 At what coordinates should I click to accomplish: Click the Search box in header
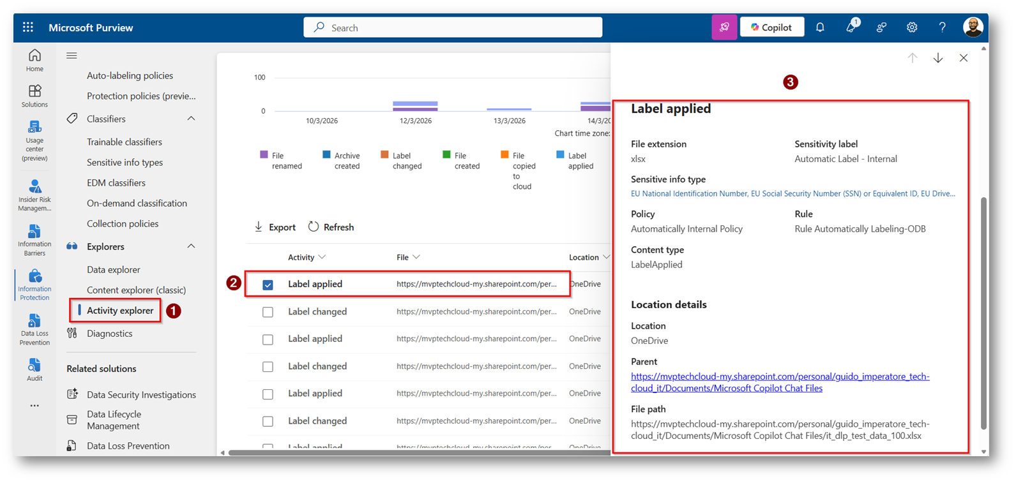(x=453, y=27)
